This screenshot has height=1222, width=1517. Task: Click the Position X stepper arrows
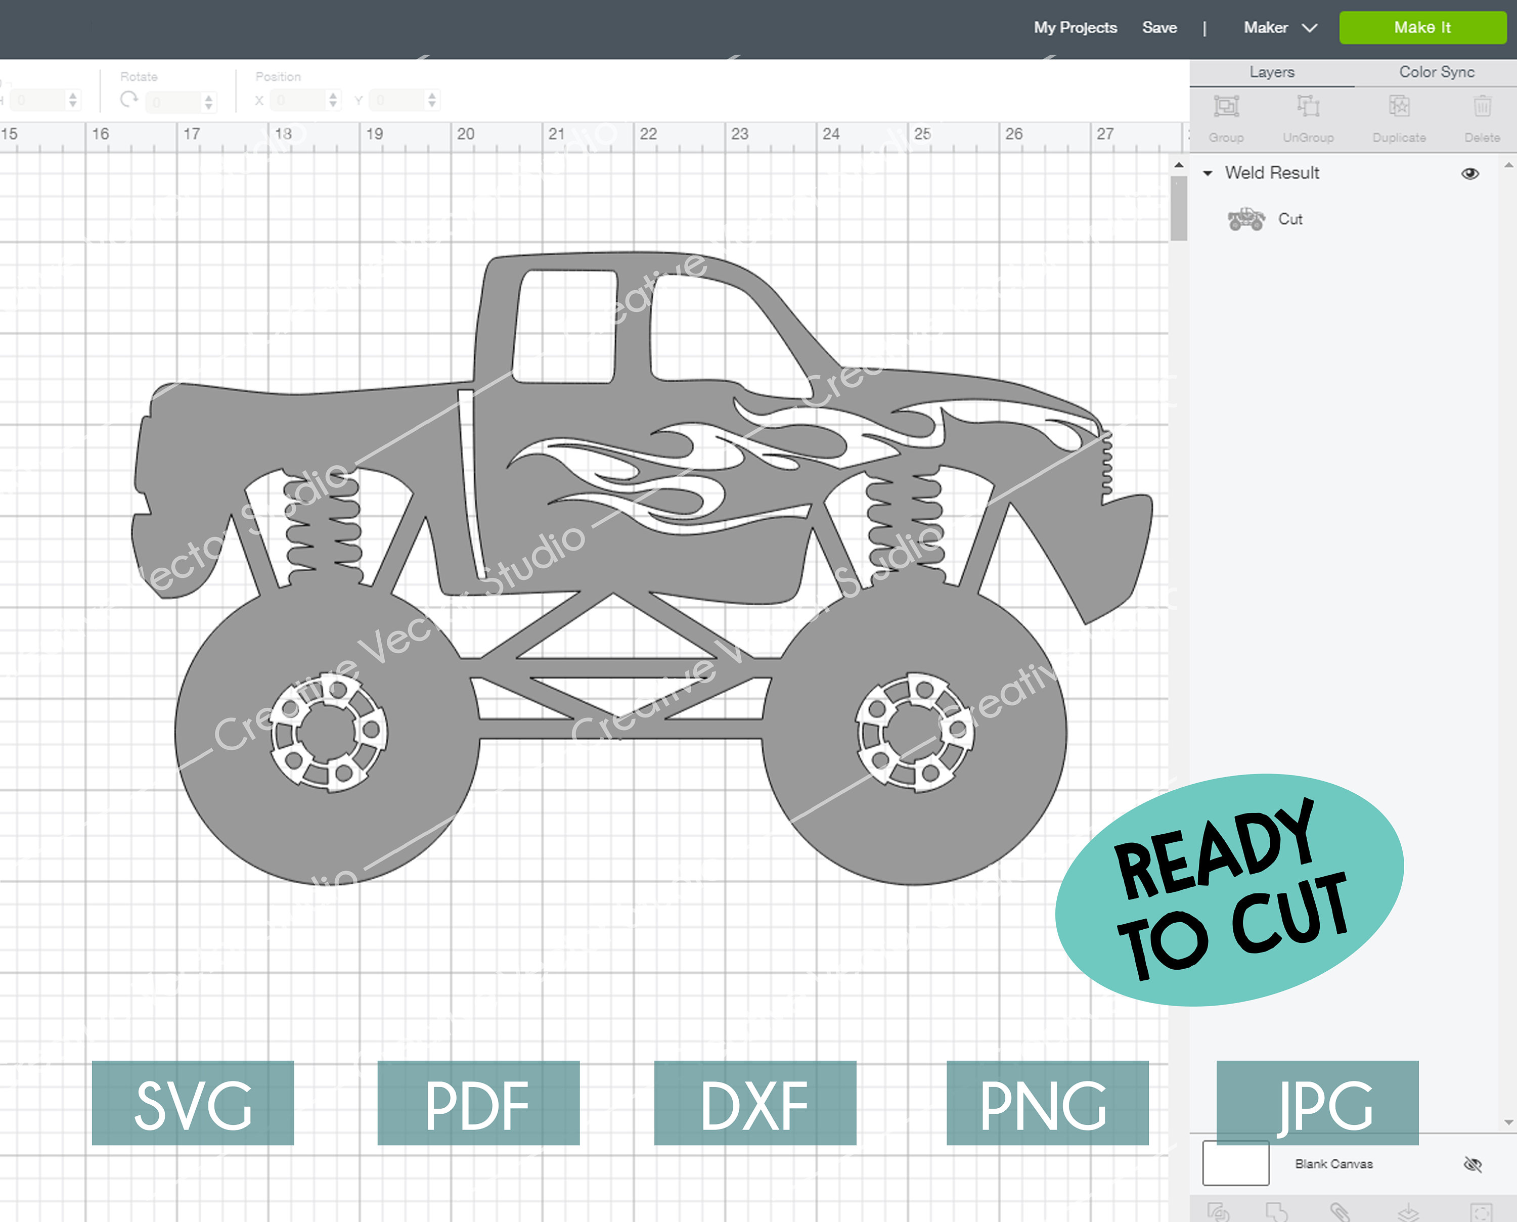click(x=334, y=100)
